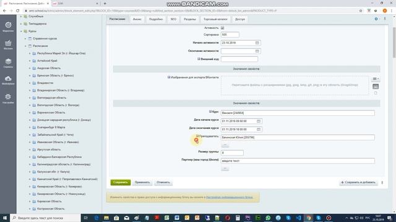Open the notification center in system tray

tap(390, 218)
